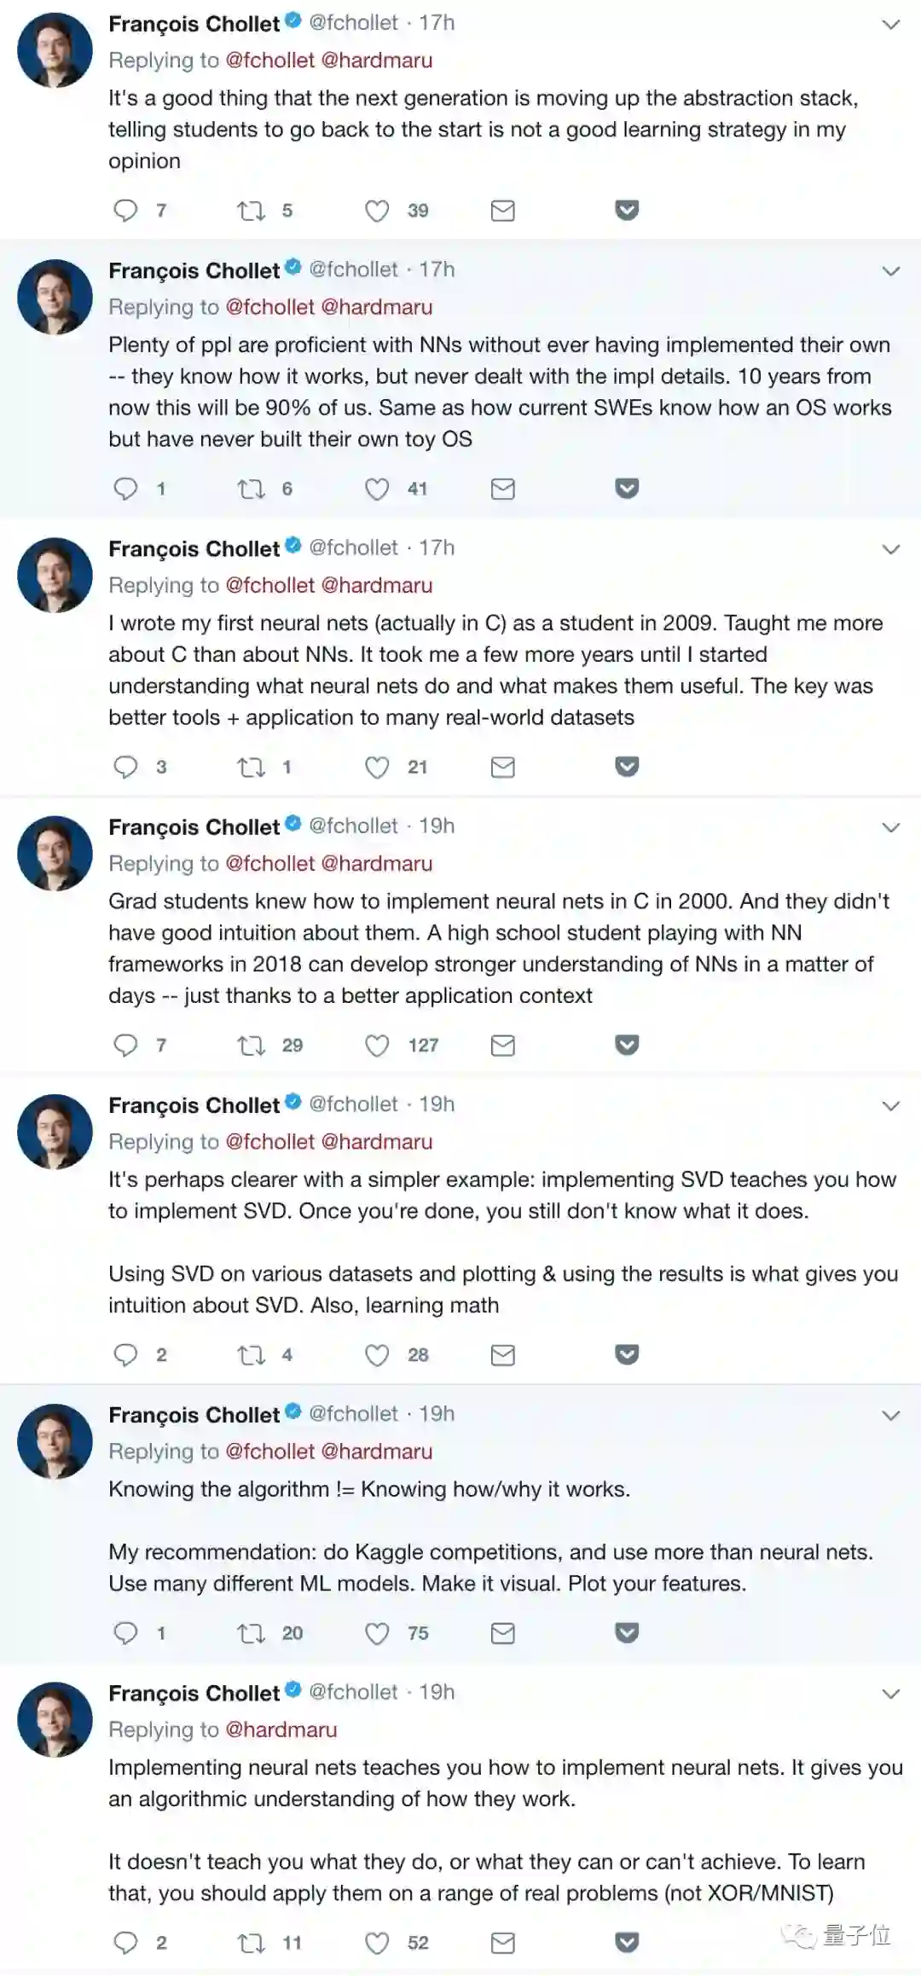Open the profile picture on the Kaggle tweet
The width and height of the screenshot is (921, 1976).
(x=55, y=1441)
